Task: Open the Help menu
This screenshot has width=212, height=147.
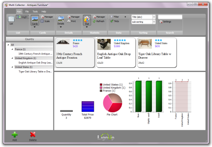Action: click(x=44, y=12)
